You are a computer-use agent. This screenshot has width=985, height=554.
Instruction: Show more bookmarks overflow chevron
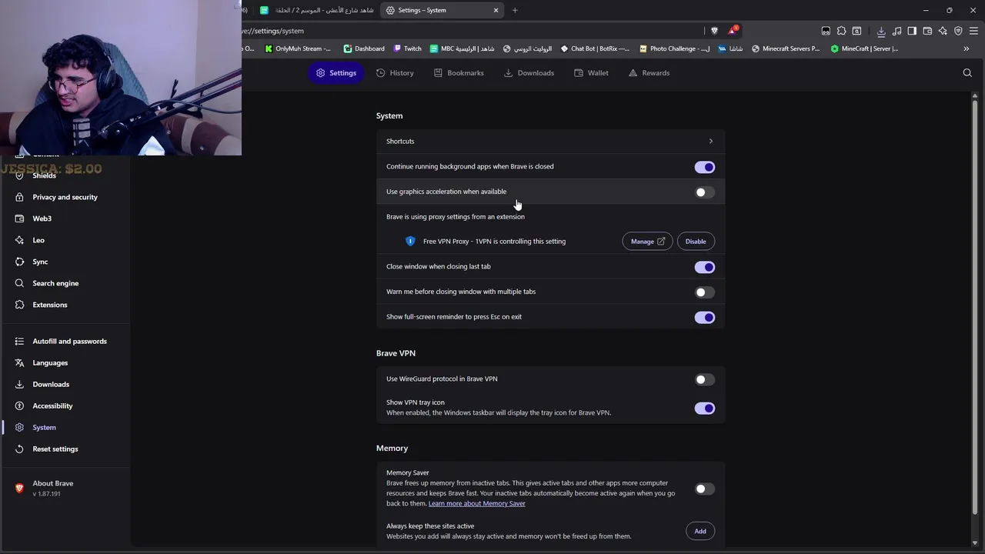click(966, 48)
